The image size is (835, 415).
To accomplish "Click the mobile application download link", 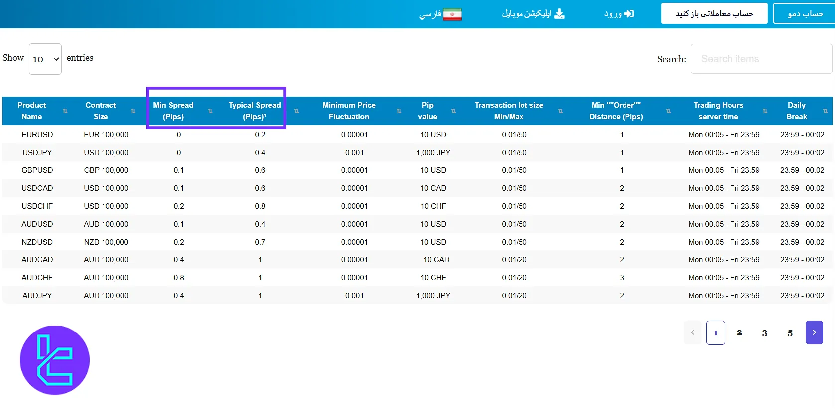I will tap(533, 14).
